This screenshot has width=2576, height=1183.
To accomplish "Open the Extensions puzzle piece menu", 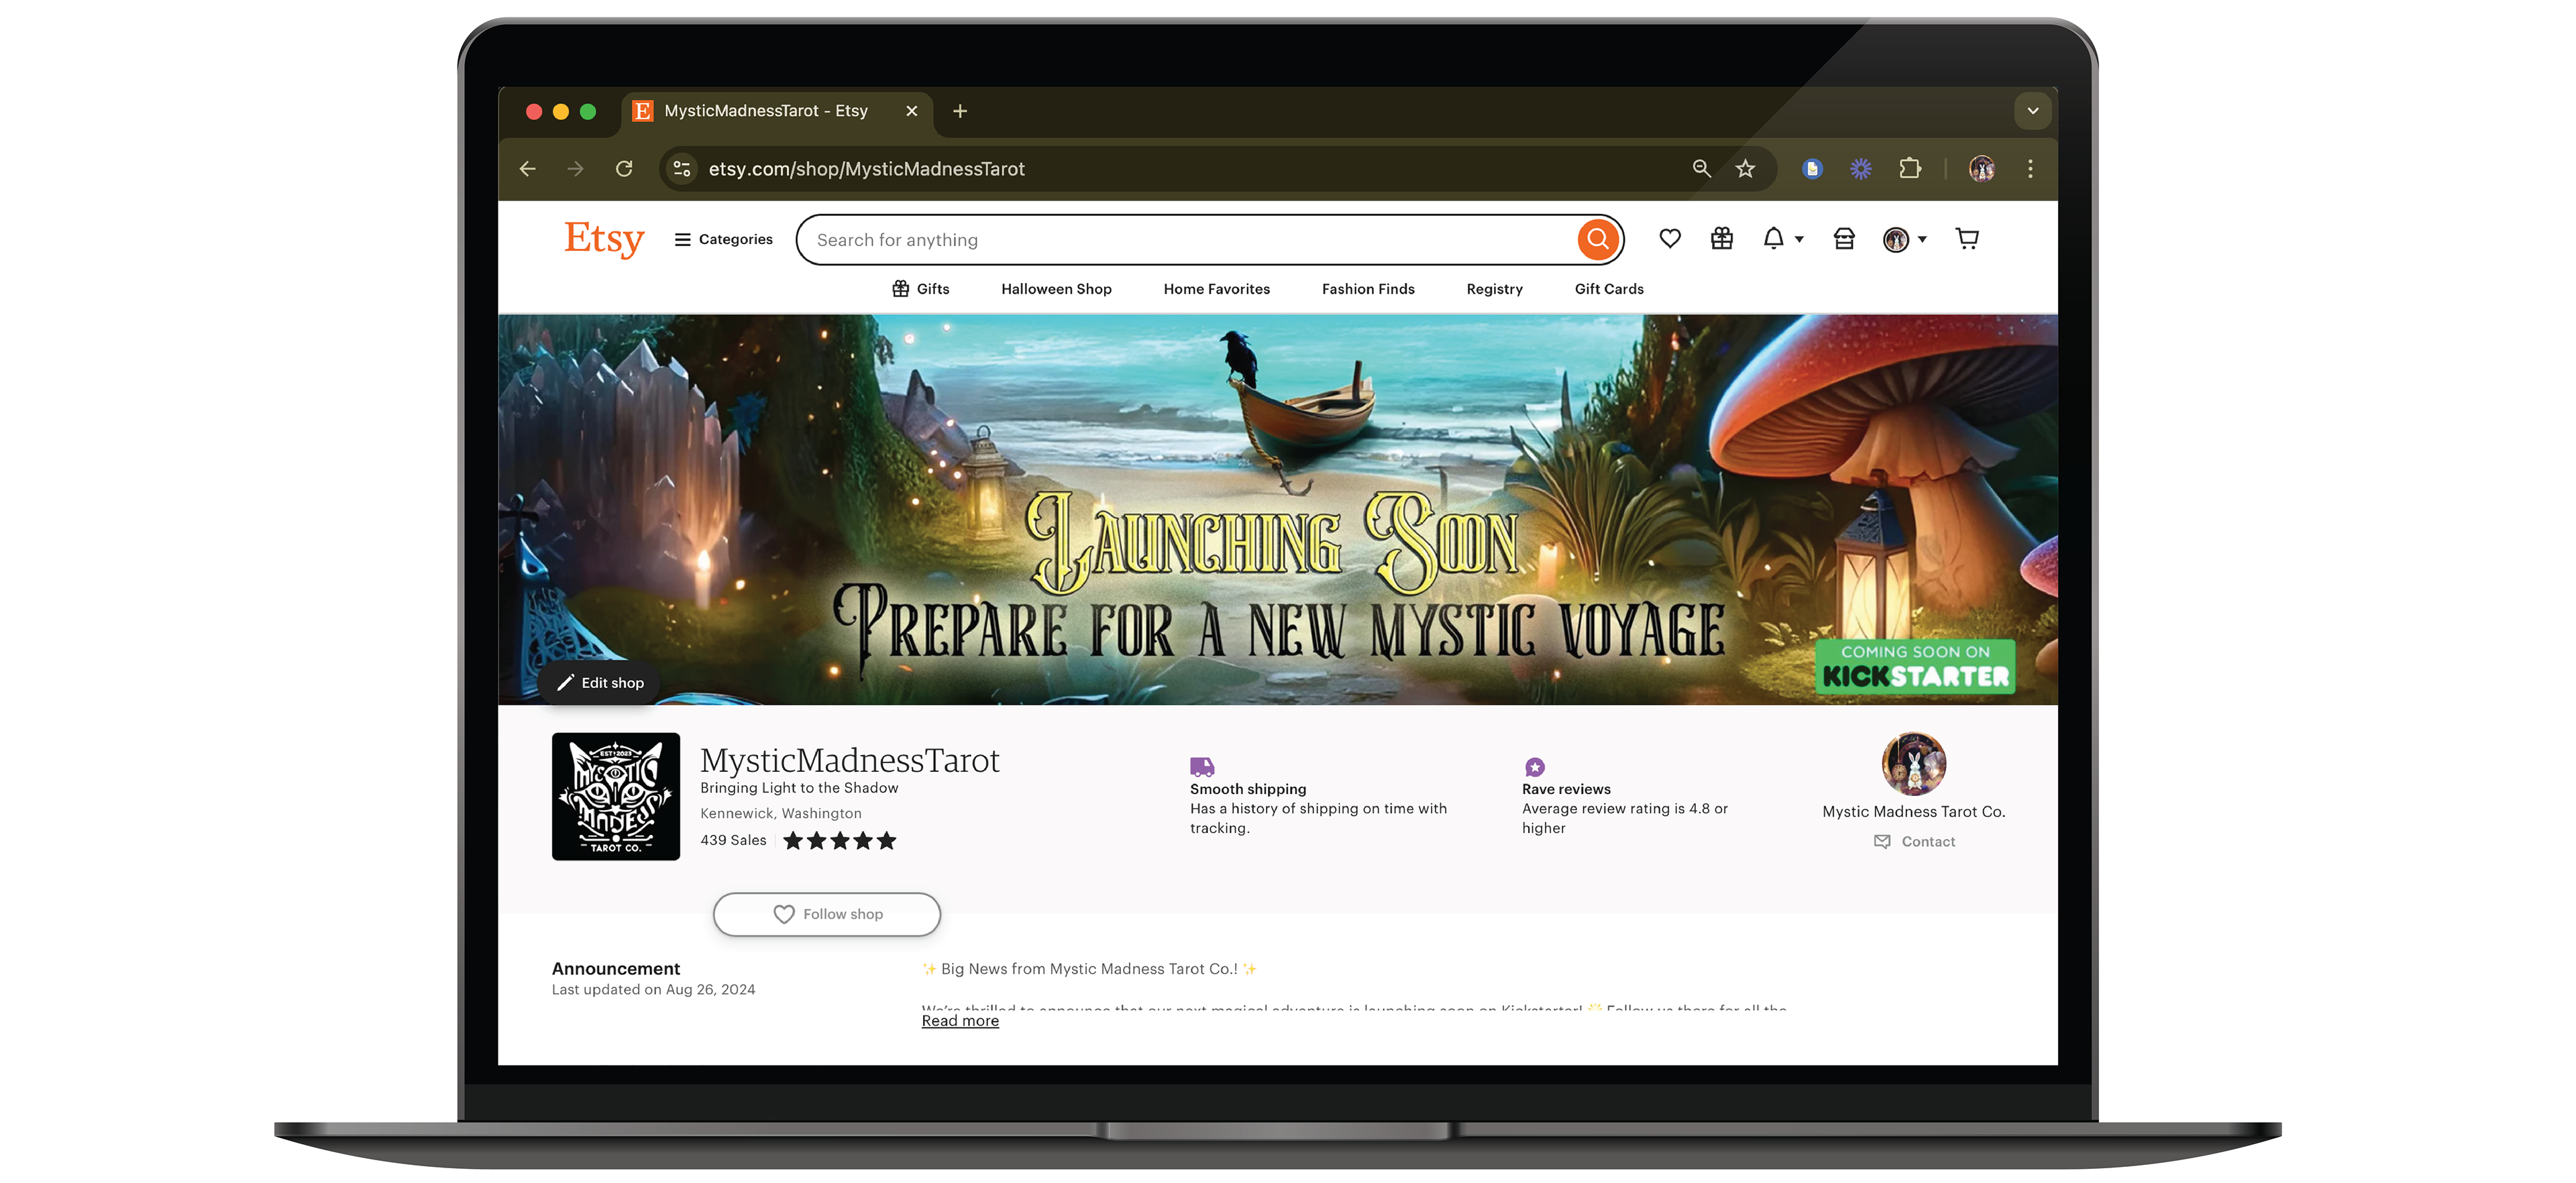I will pyautogui.click(x=1910, y=169).
